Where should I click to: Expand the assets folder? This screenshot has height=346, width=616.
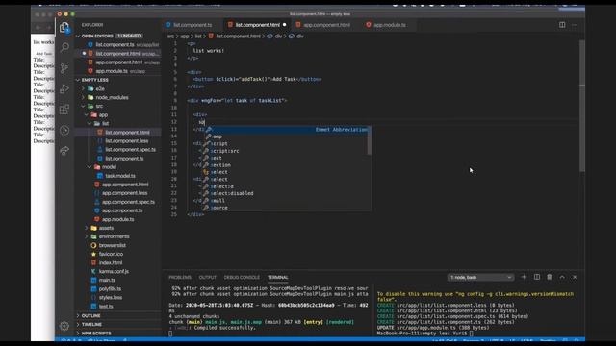tap(87, 228)
